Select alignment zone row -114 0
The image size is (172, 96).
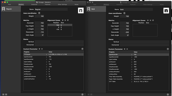[60, 29]
